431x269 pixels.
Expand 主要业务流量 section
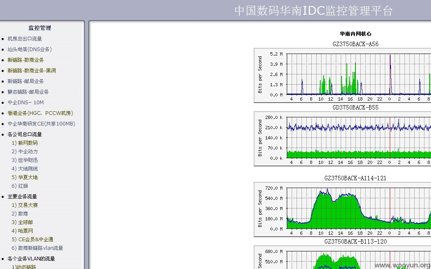[22, 197]
